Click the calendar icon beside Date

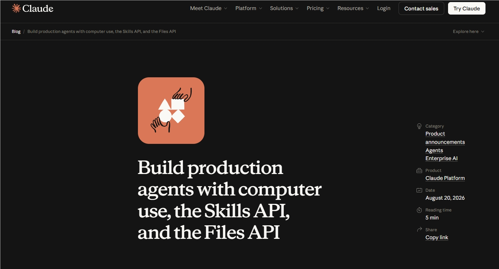pos(419,190)
